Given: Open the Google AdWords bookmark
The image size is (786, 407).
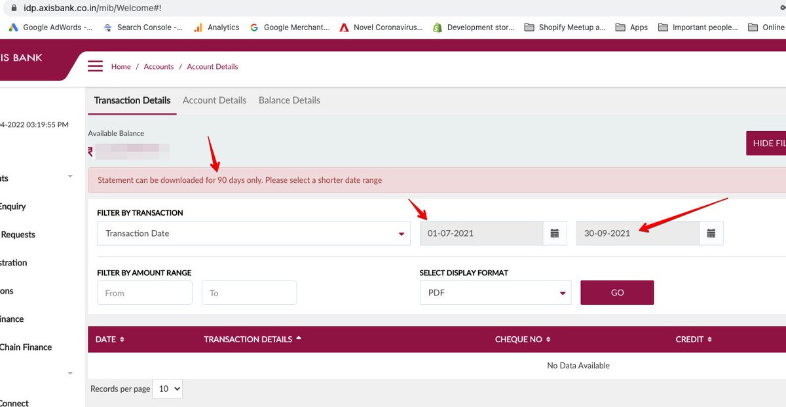Looking at the screenshot, I should (x=51, y=28).
